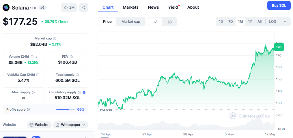Open info icon beside Circulating supply

click(79, 92)
